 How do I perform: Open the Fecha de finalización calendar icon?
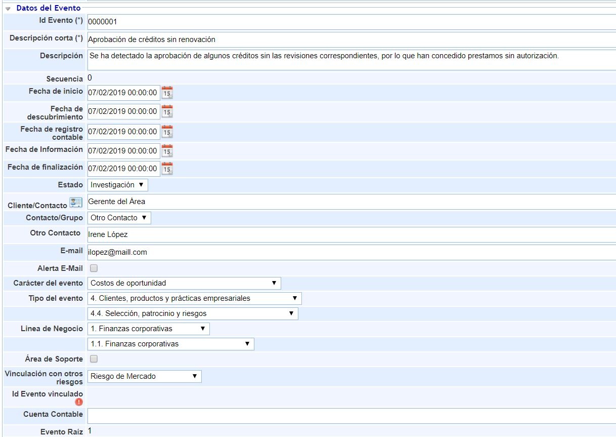[167, 169]
